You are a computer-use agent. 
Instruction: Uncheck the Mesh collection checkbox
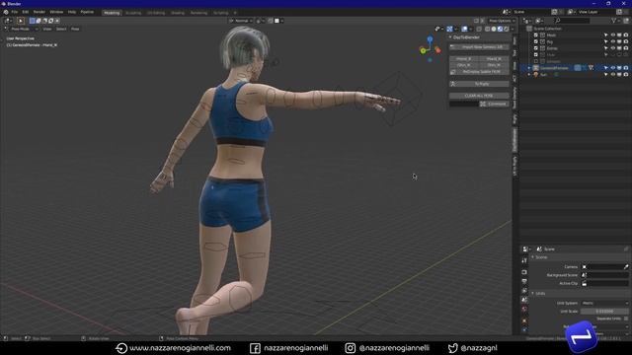pos(536,35)
